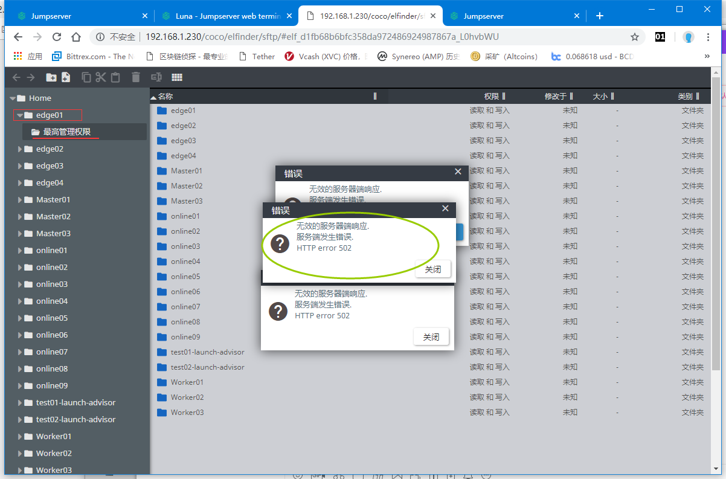Click the new folder icon in the toolbar
This screenshot has width=726, height=479.
click(52, 77)
